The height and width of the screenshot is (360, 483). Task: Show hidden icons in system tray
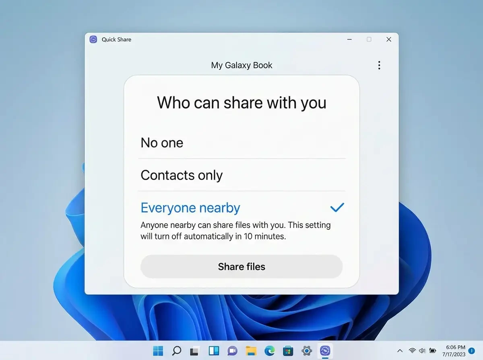click(x=400, y=351)
